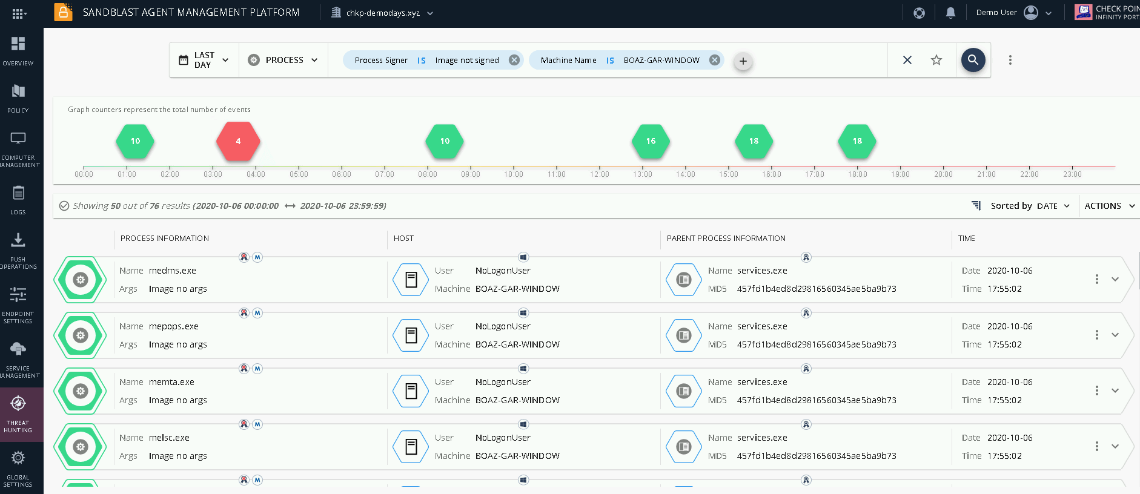
Task: Open Global Settings section
Action: [x=18, y=469]
